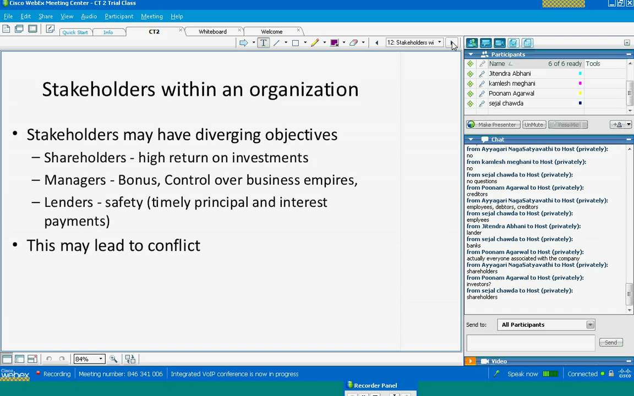Select the blue arrow Pointer tool
Screen dimensions: 634x396
pos(243,42)
